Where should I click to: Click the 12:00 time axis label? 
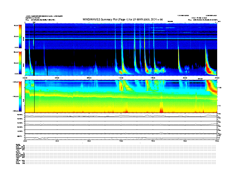coord(121,78)
